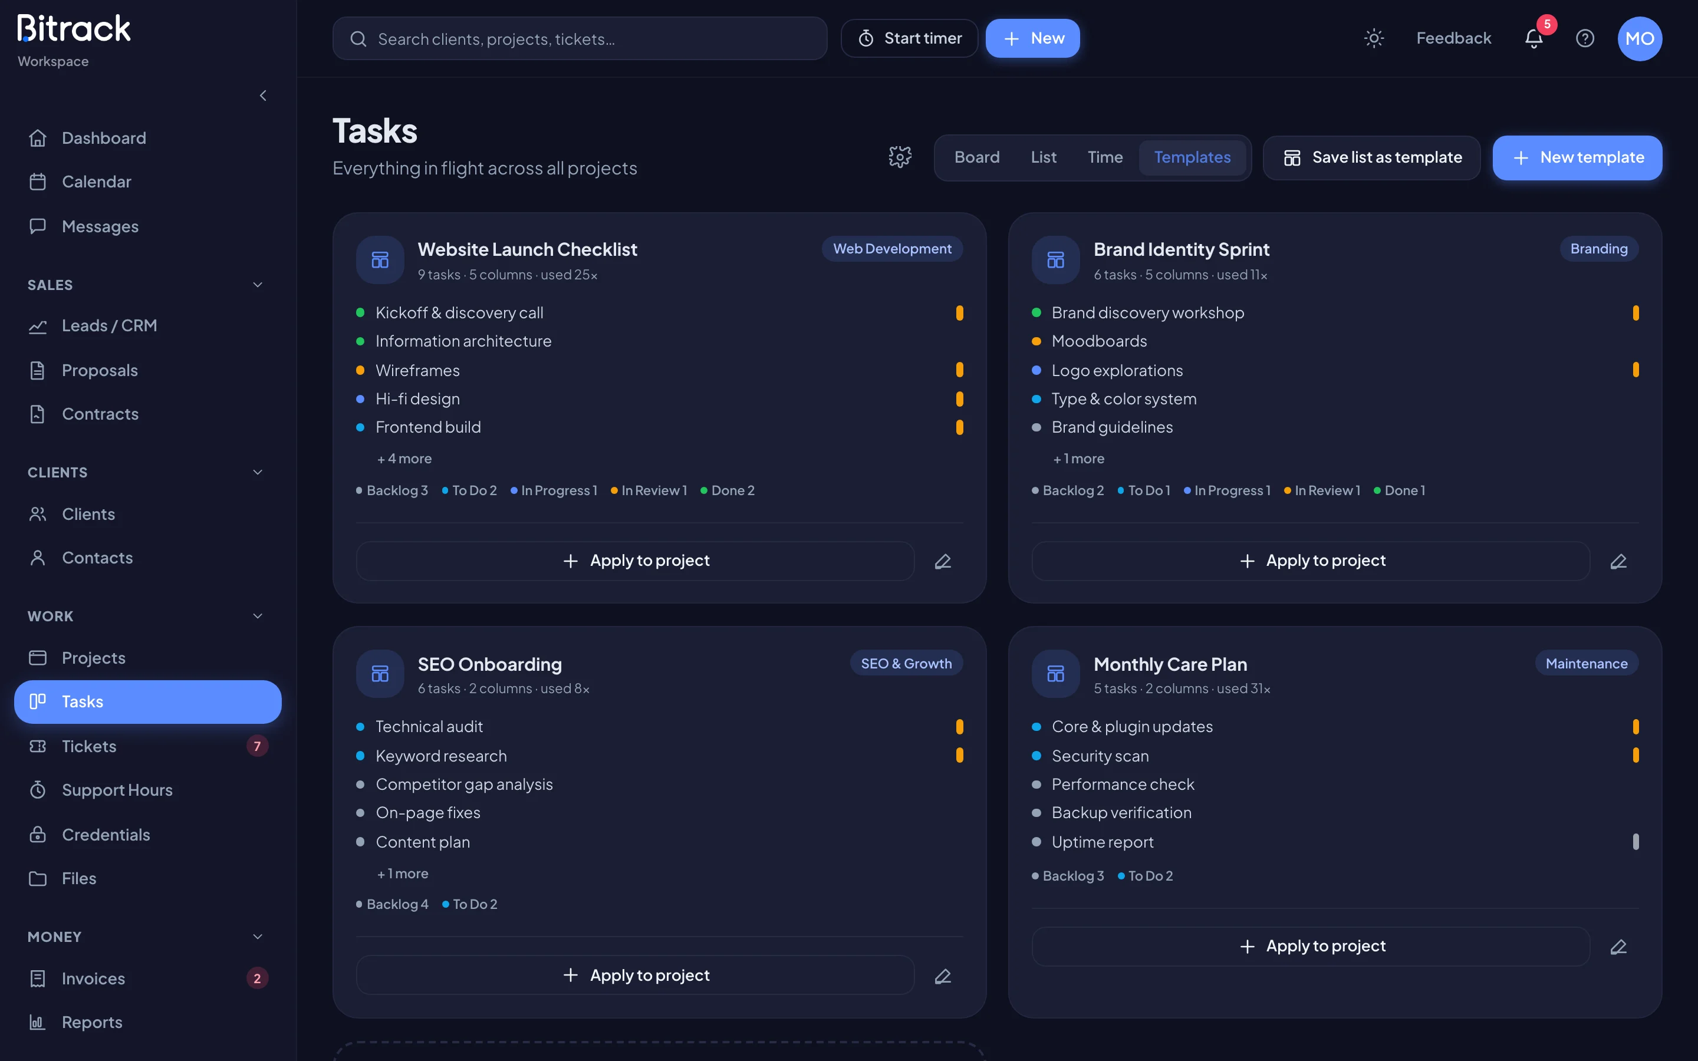The width and height of the screenshot is (1698, 1061).
Task: Apply Monthly Care Plan to project
Action: [1311, 946]
